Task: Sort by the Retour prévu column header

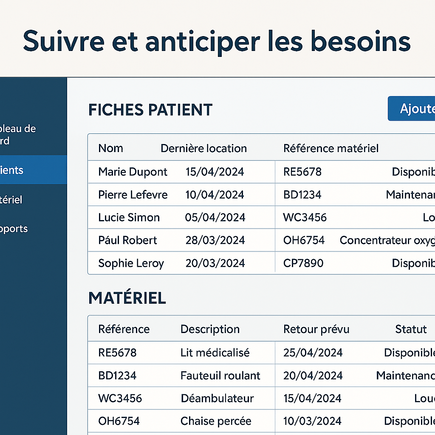Action: coord(316,329)
